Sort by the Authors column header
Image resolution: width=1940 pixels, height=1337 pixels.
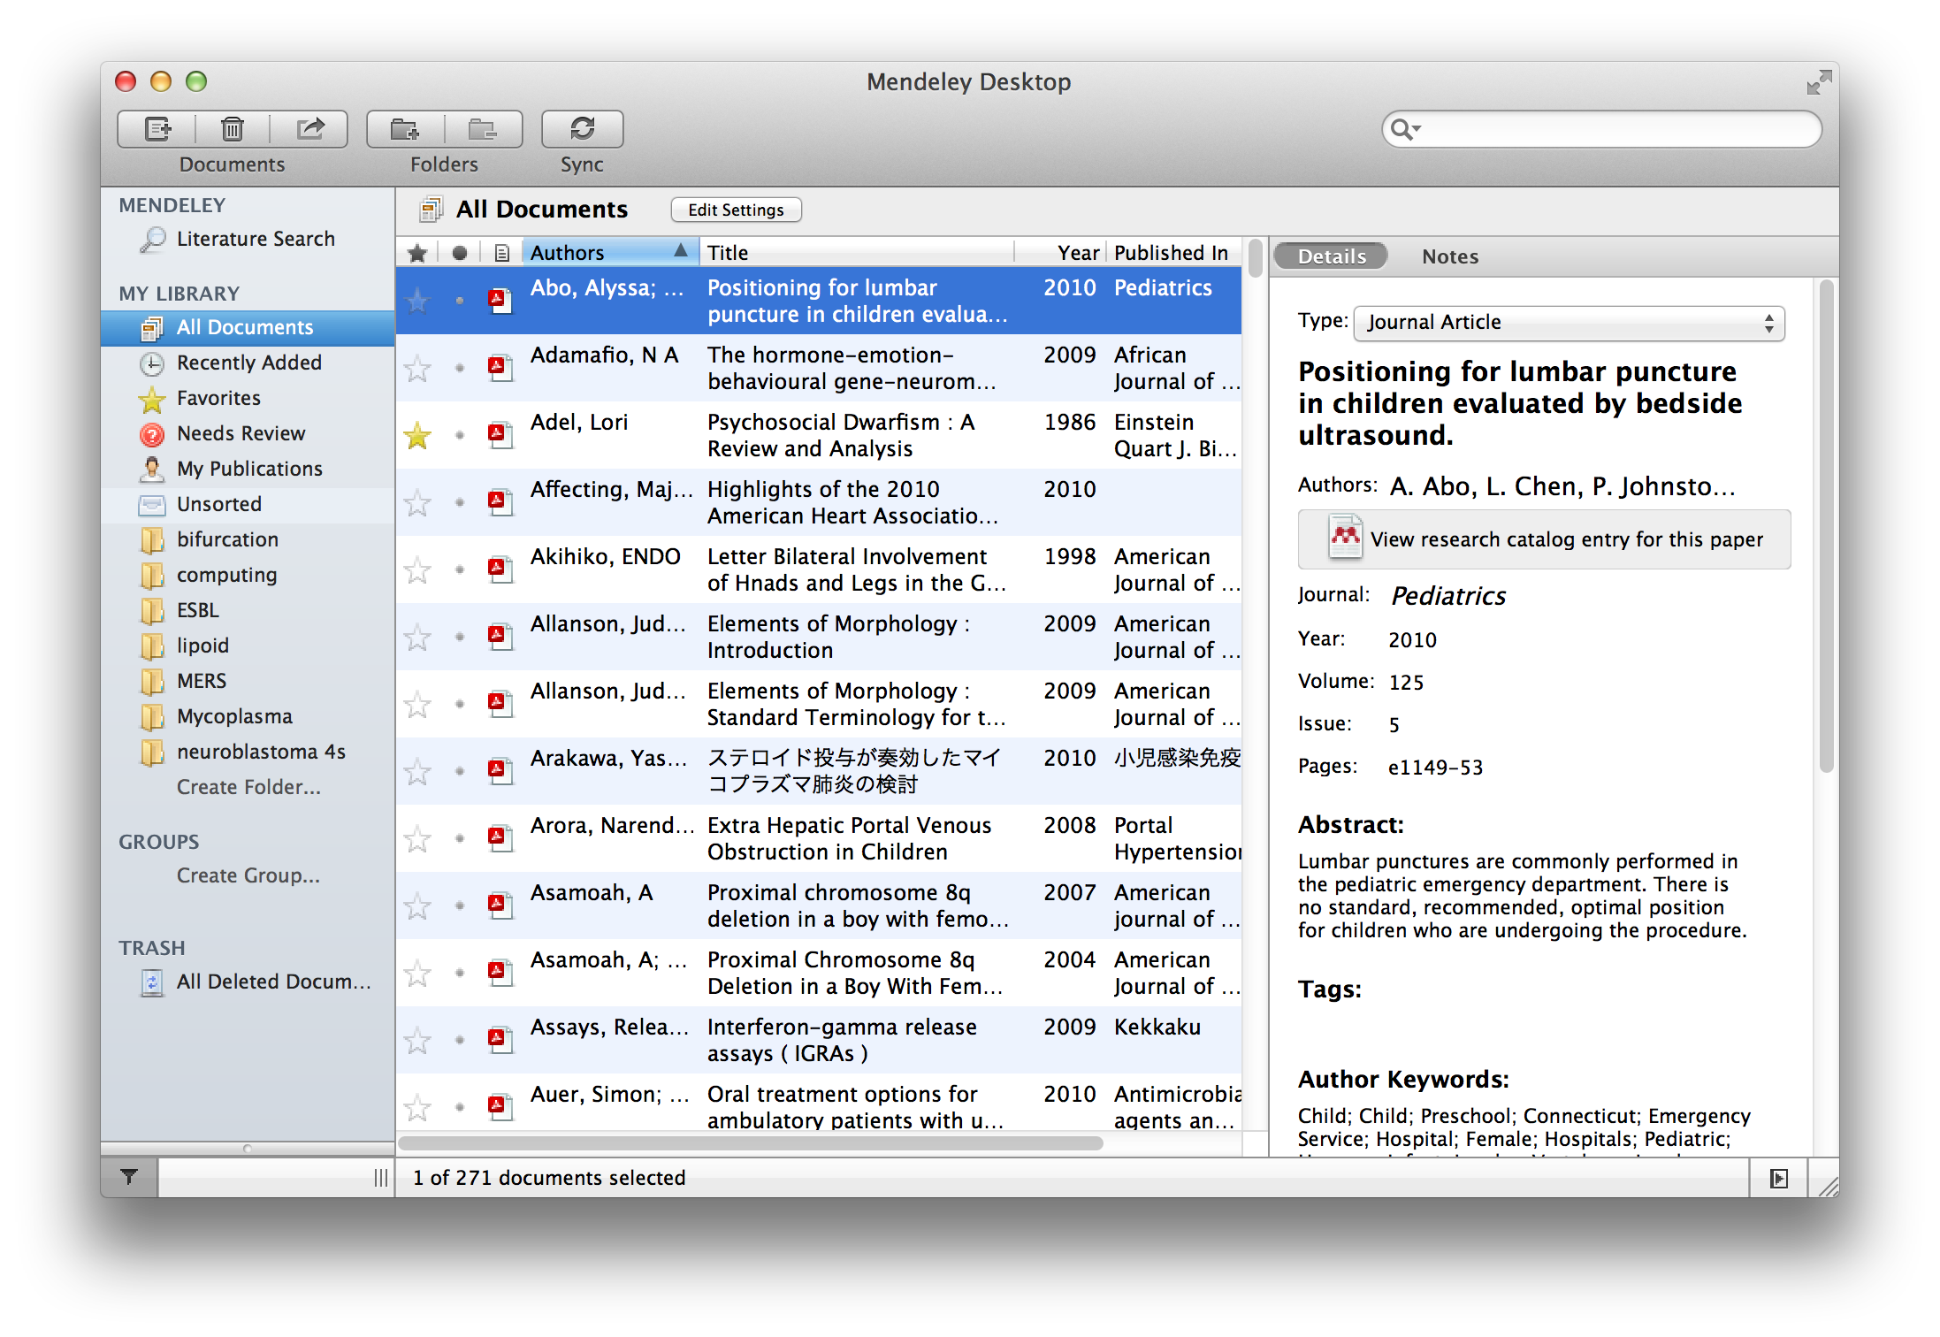pos(610,253)
